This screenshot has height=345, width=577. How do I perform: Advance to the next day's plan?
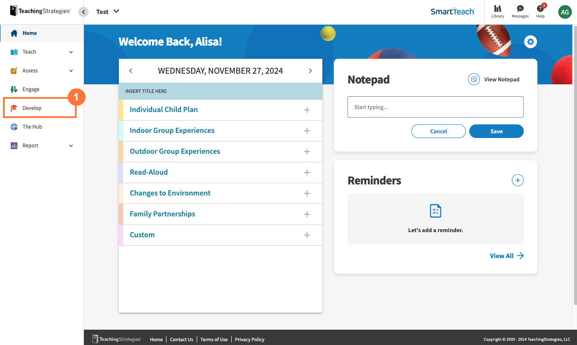[x=310, y=71]
